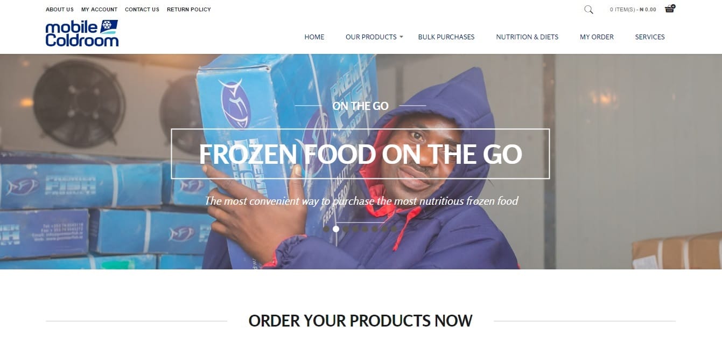View the My Order page
722x340 pixels.
pyautogui.click(x=597, y=37)
